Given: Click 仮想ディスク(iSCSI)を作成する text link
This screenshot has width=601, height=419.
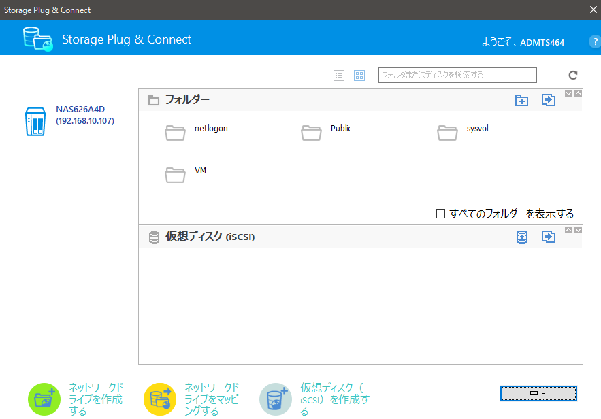Looking at the screenshot, I should [x=334, y=399].
